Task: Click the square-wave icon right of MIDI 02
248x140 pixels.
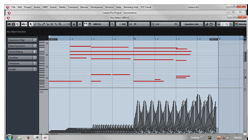Action: 112,24
